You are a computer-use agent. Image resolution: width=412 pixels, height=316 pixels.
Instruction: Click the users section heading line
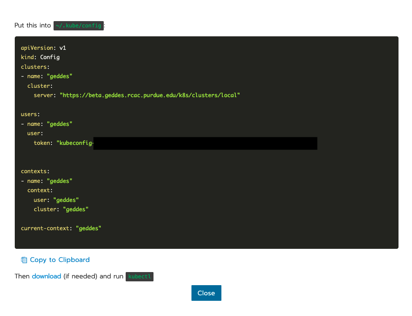point(30,114)
